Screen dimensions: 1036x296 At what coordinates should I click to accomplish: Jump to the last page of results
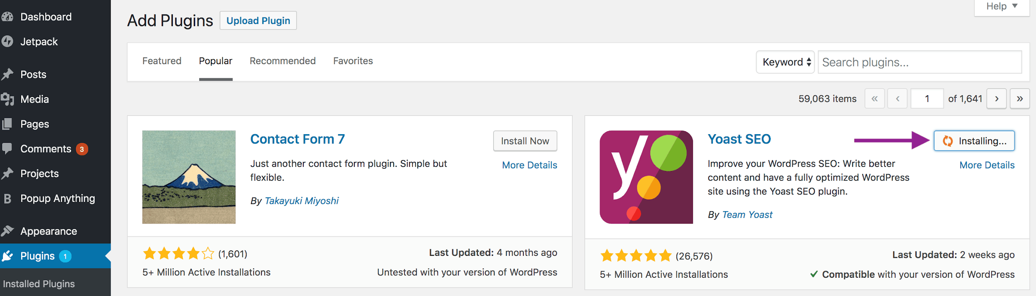coord(1020,99)
